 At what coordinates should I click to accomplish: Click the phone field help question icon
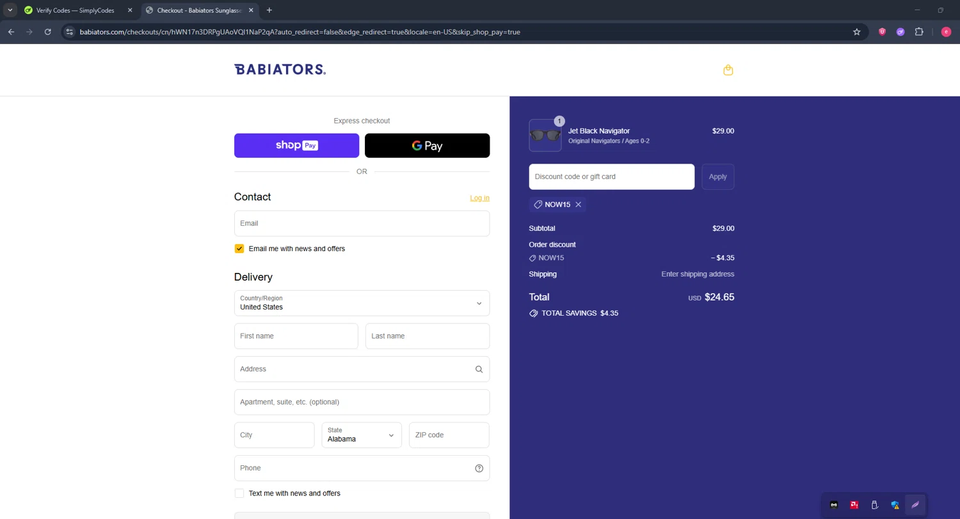coord(479,469)
